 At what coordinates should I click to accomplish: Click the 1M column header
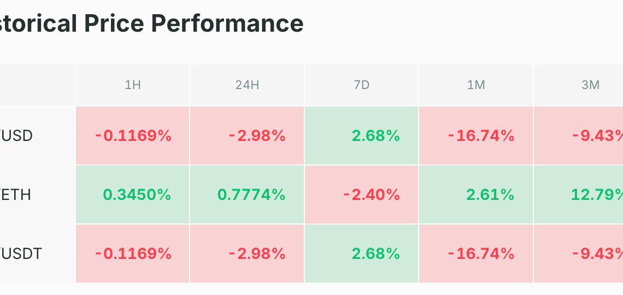(476, 85)
